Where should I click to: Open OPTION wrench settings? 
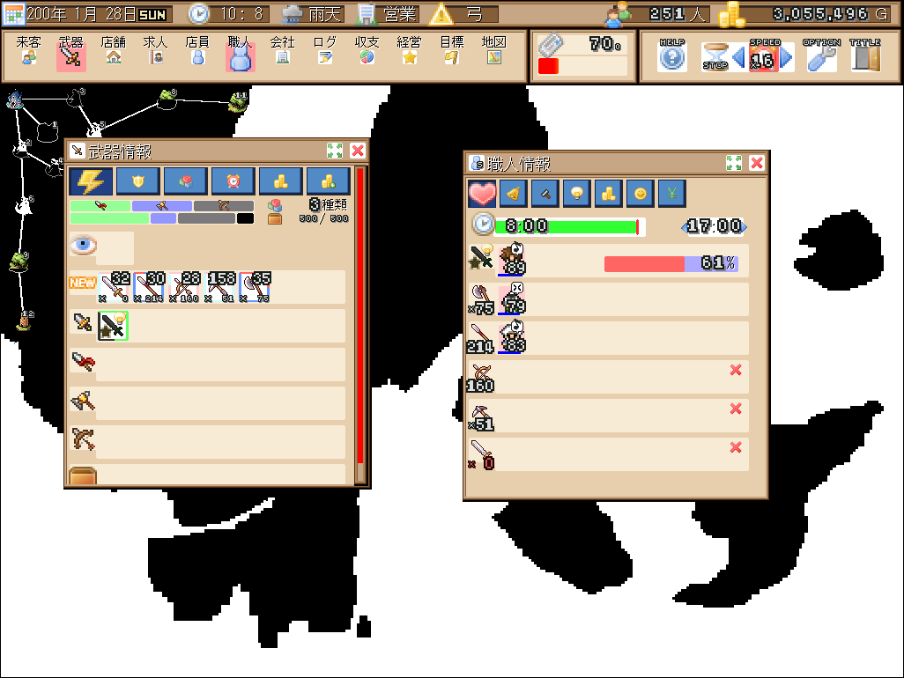[821, 56]
